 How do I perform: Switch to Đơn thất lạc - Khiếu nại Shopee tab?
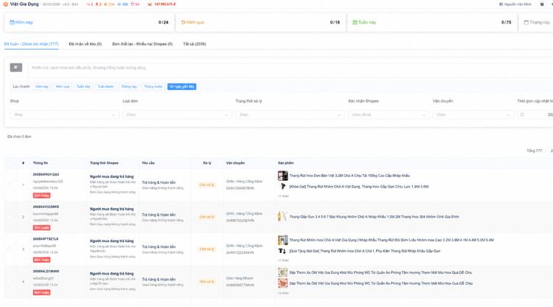[x=142, y=44]
